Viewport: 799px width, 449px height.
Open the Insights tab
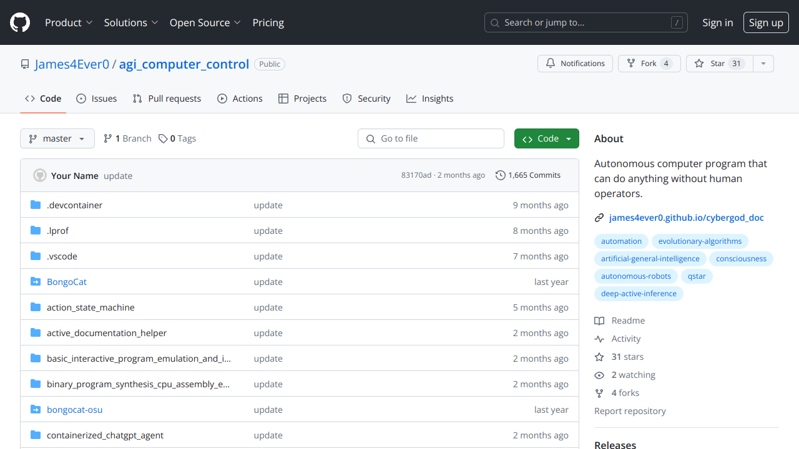coord(430,99)
